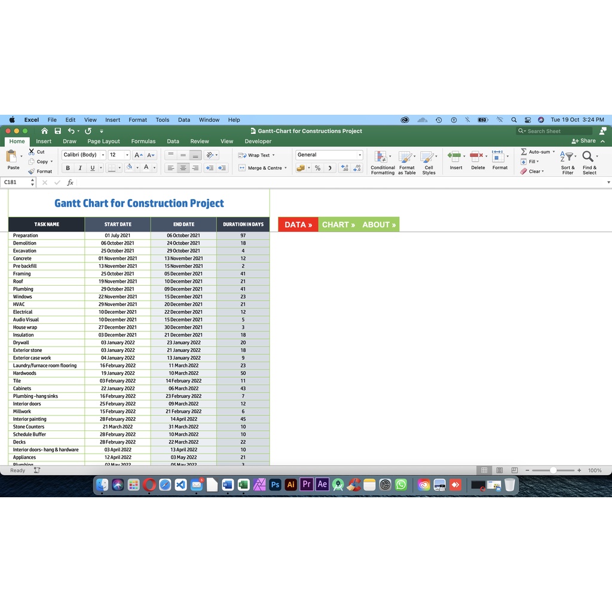This screenshot has width=612, height=612.
Task: Click the Undo arrow icon
Action: point(71,131)
